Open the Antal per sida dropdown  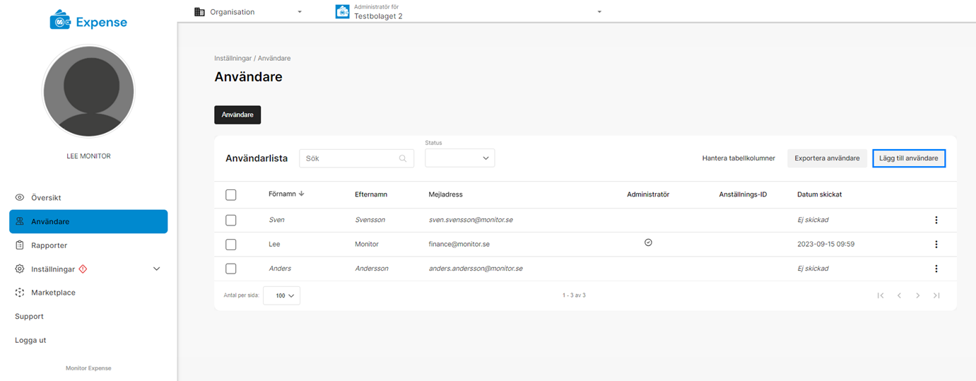pos(281,295)
